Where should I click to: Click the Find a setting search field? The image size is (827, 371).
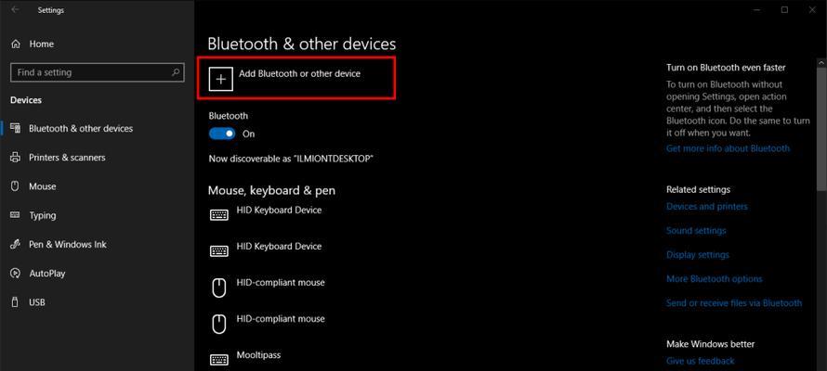(98, 72)
